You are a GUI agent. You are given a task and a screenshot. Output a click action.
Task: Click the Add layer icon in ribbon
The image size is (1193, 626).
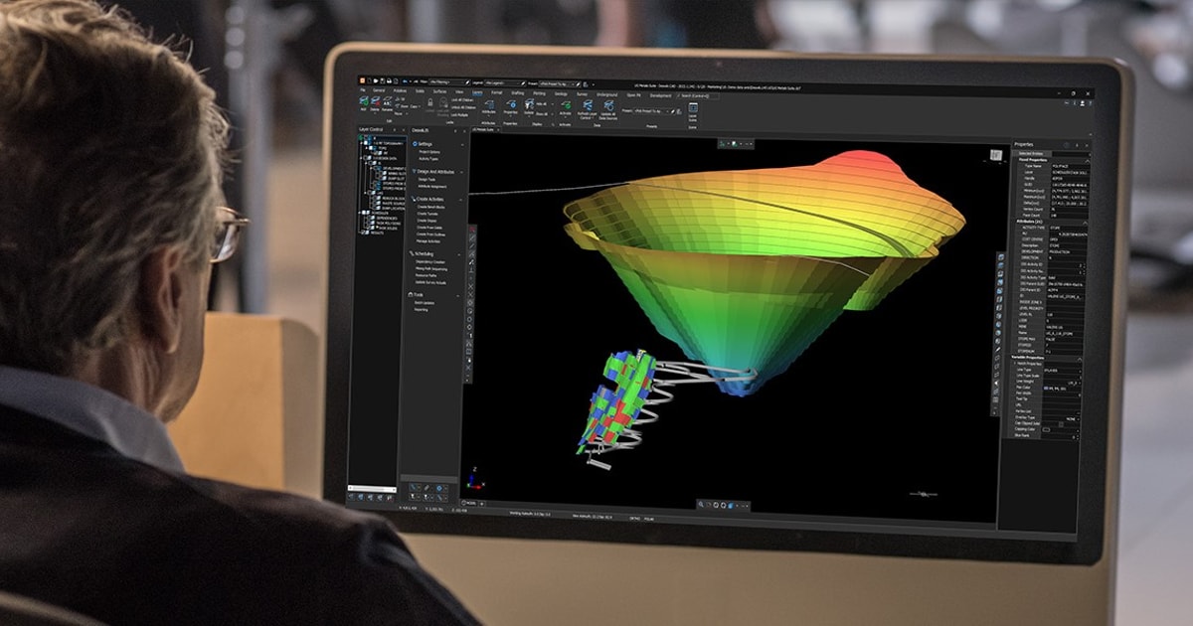tap(364, 99)
